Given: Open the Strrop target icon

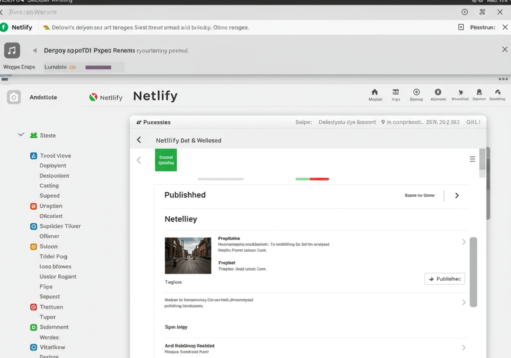Looking at the screenshot, I should pos(417,92).
